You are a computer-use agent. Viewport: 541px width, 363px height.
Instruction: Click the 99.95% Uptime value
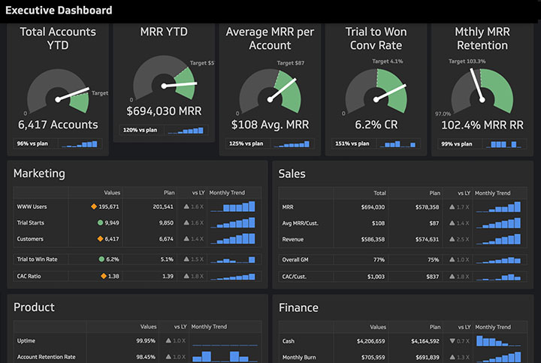point(146,340)
